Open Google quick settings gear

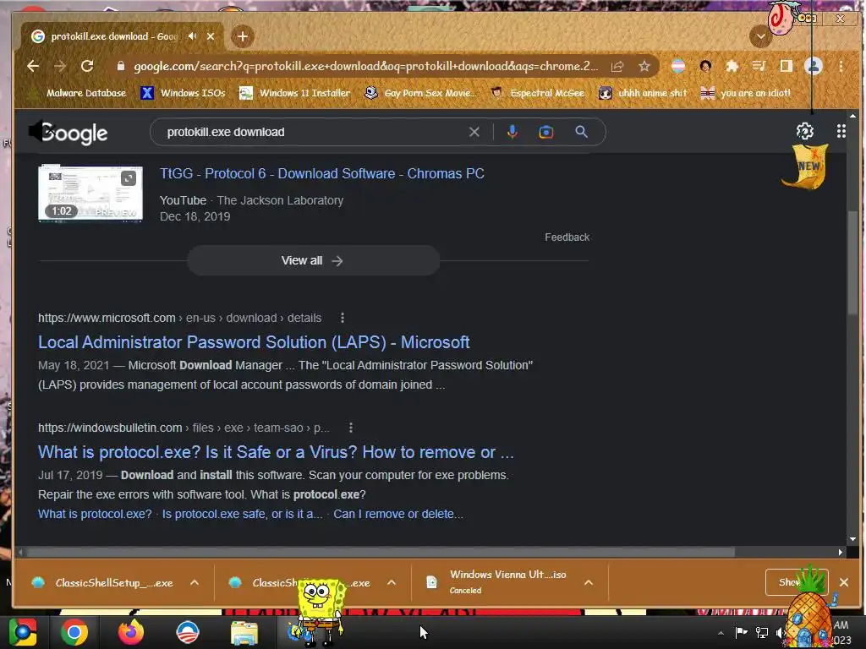click(805, 131)
